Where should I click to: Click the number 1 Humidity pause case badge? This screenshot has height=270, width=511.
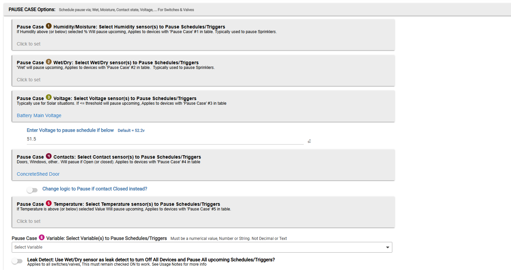click(x=49, y=26)
